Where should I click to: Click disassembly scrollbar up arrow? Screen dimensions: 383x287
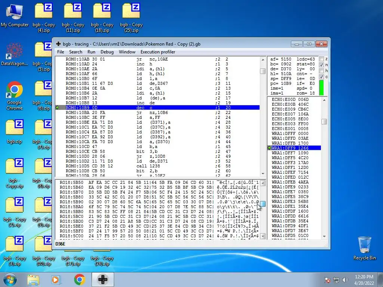click(263, 60)
